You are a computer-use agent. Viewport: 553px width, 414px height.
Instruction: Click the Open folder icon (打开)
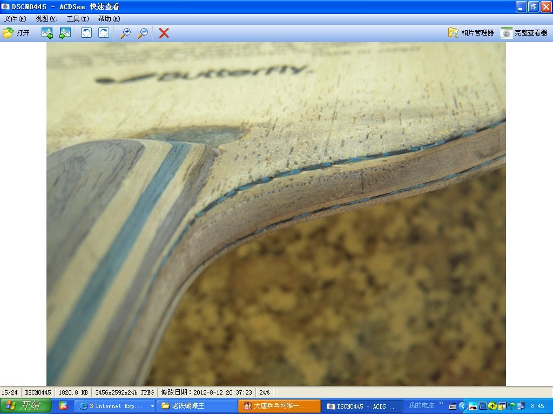tap(16, 33)
